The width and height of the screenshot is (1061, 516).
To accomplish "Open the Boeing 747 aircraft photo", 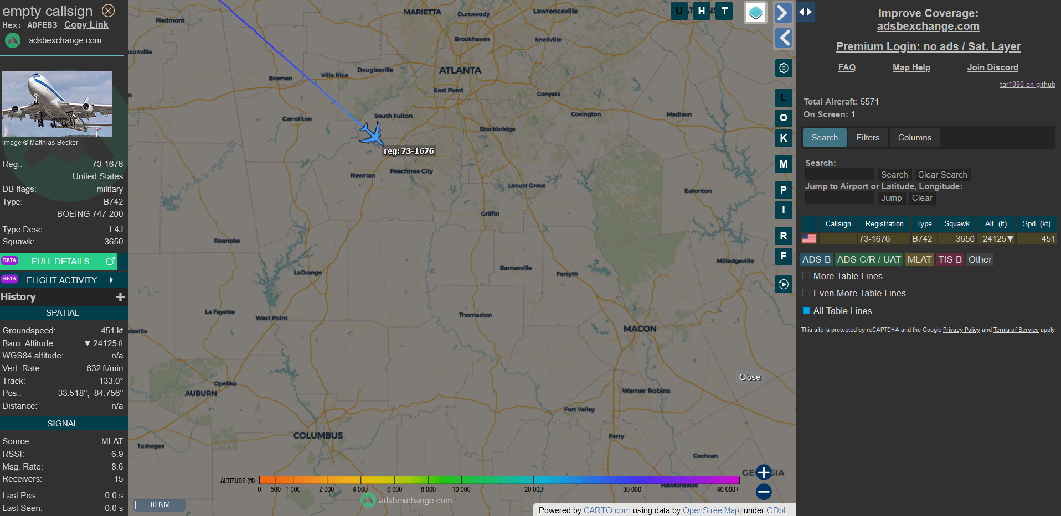I will click(57, 104).
